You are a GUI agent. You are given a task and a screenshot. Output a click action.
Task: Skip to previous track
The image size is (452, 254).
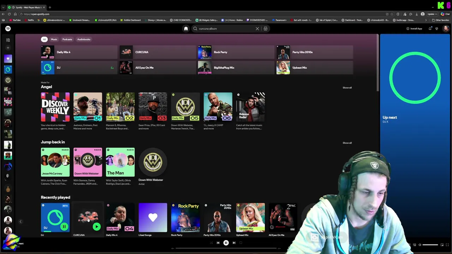pos(218,243)
